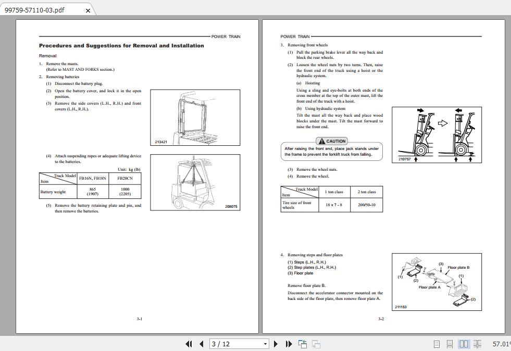Screen dimensions: 511x351
Task: Switch to continuous scrolling view mode
Action: pyautogui.click(x=450, y=344)
